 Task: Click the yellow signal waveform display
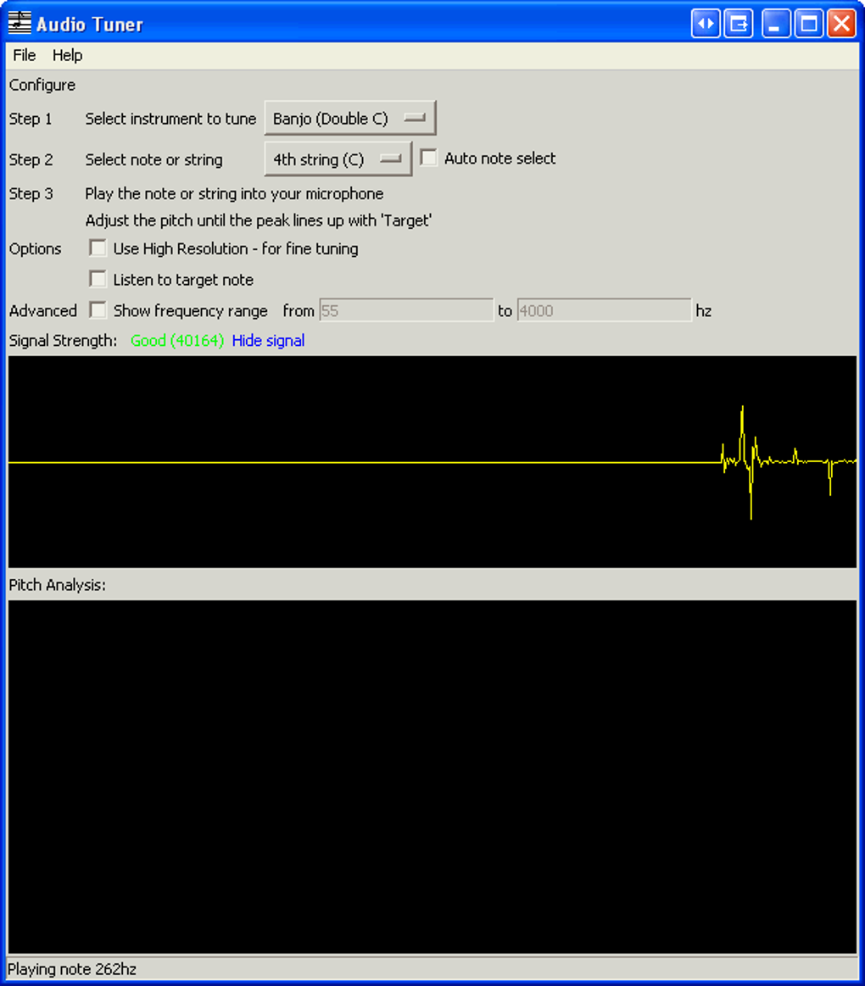(432, 462)
